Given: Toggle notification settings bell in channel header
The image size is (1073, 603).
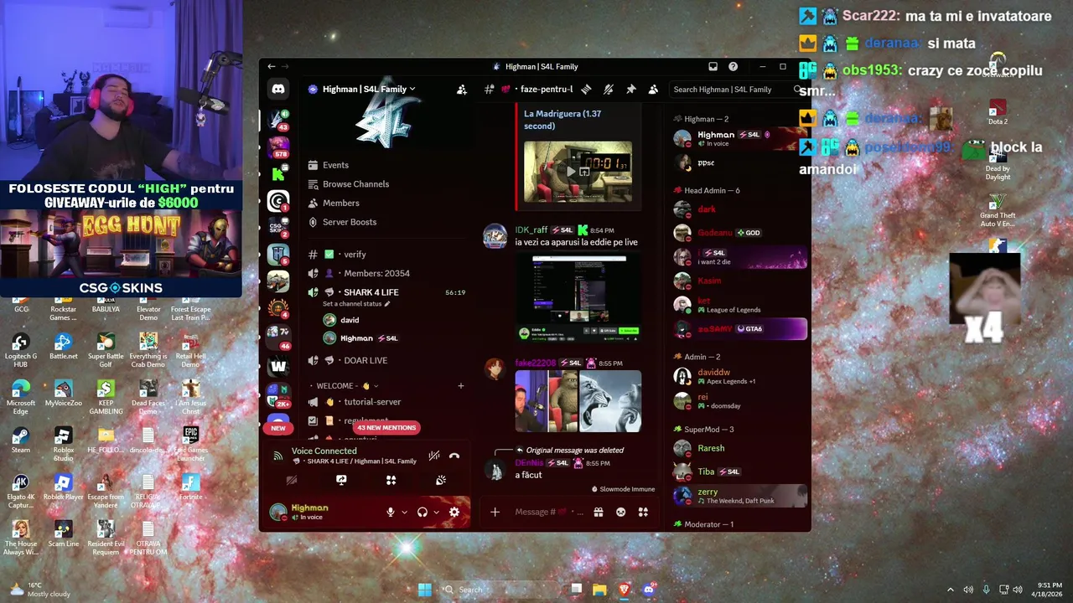Looking at the screenshot, I should (x=609, y=90).
